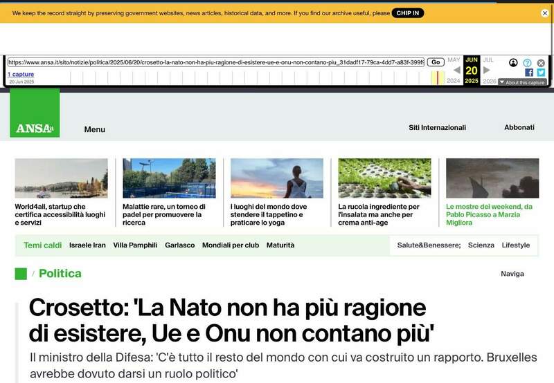Image resolution: width=554 pixels, height=383 pixels.
Task: Open Siti Internazionali
Action: click(437, 128)
